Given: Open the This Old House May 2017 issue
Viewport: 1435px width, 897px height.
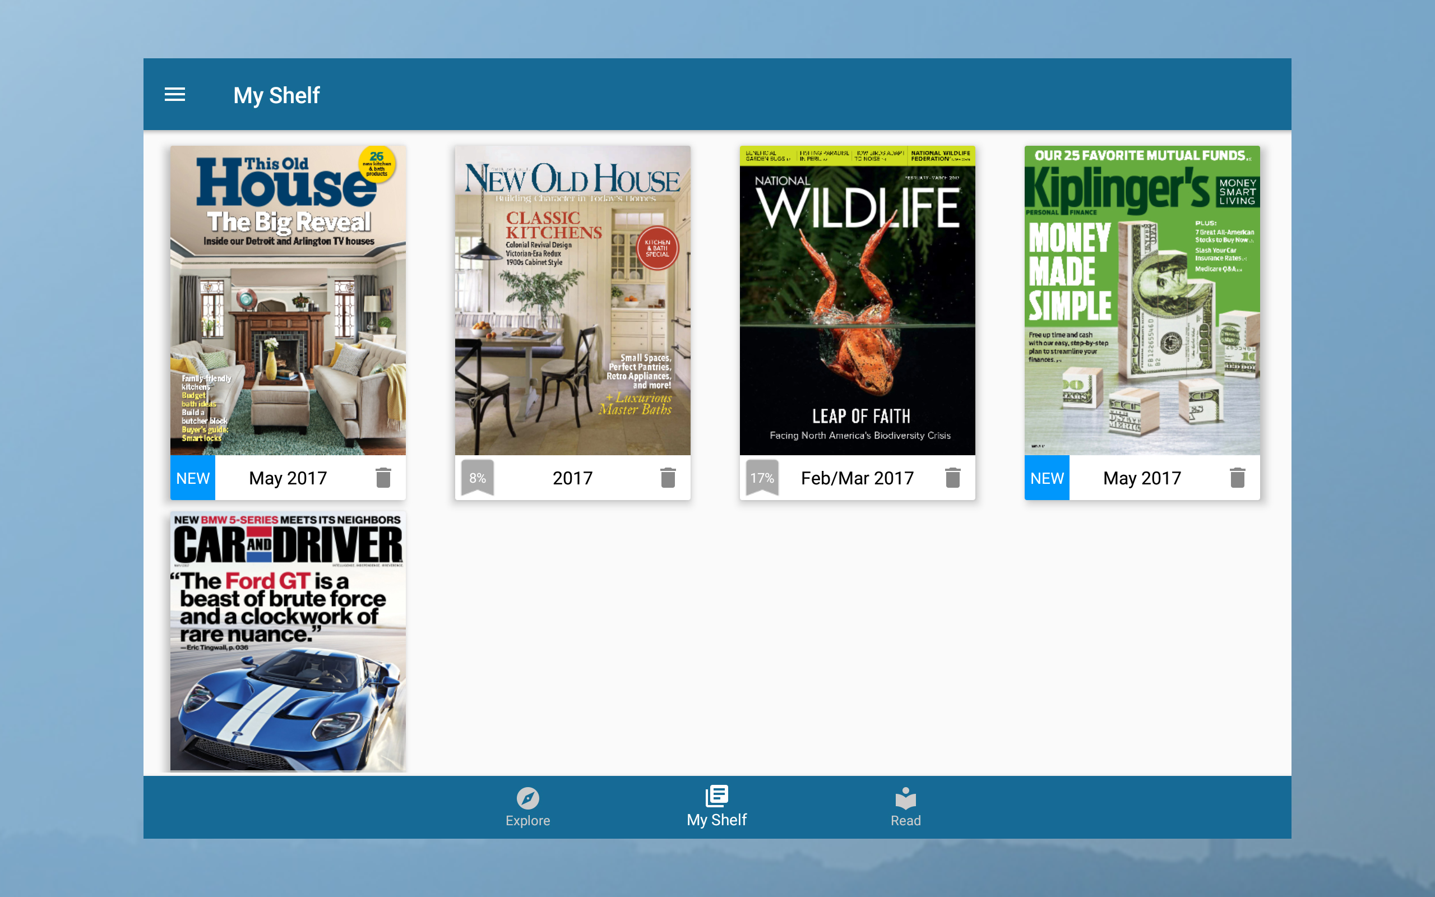Looking at the screenshot, I should coord(288,299).
